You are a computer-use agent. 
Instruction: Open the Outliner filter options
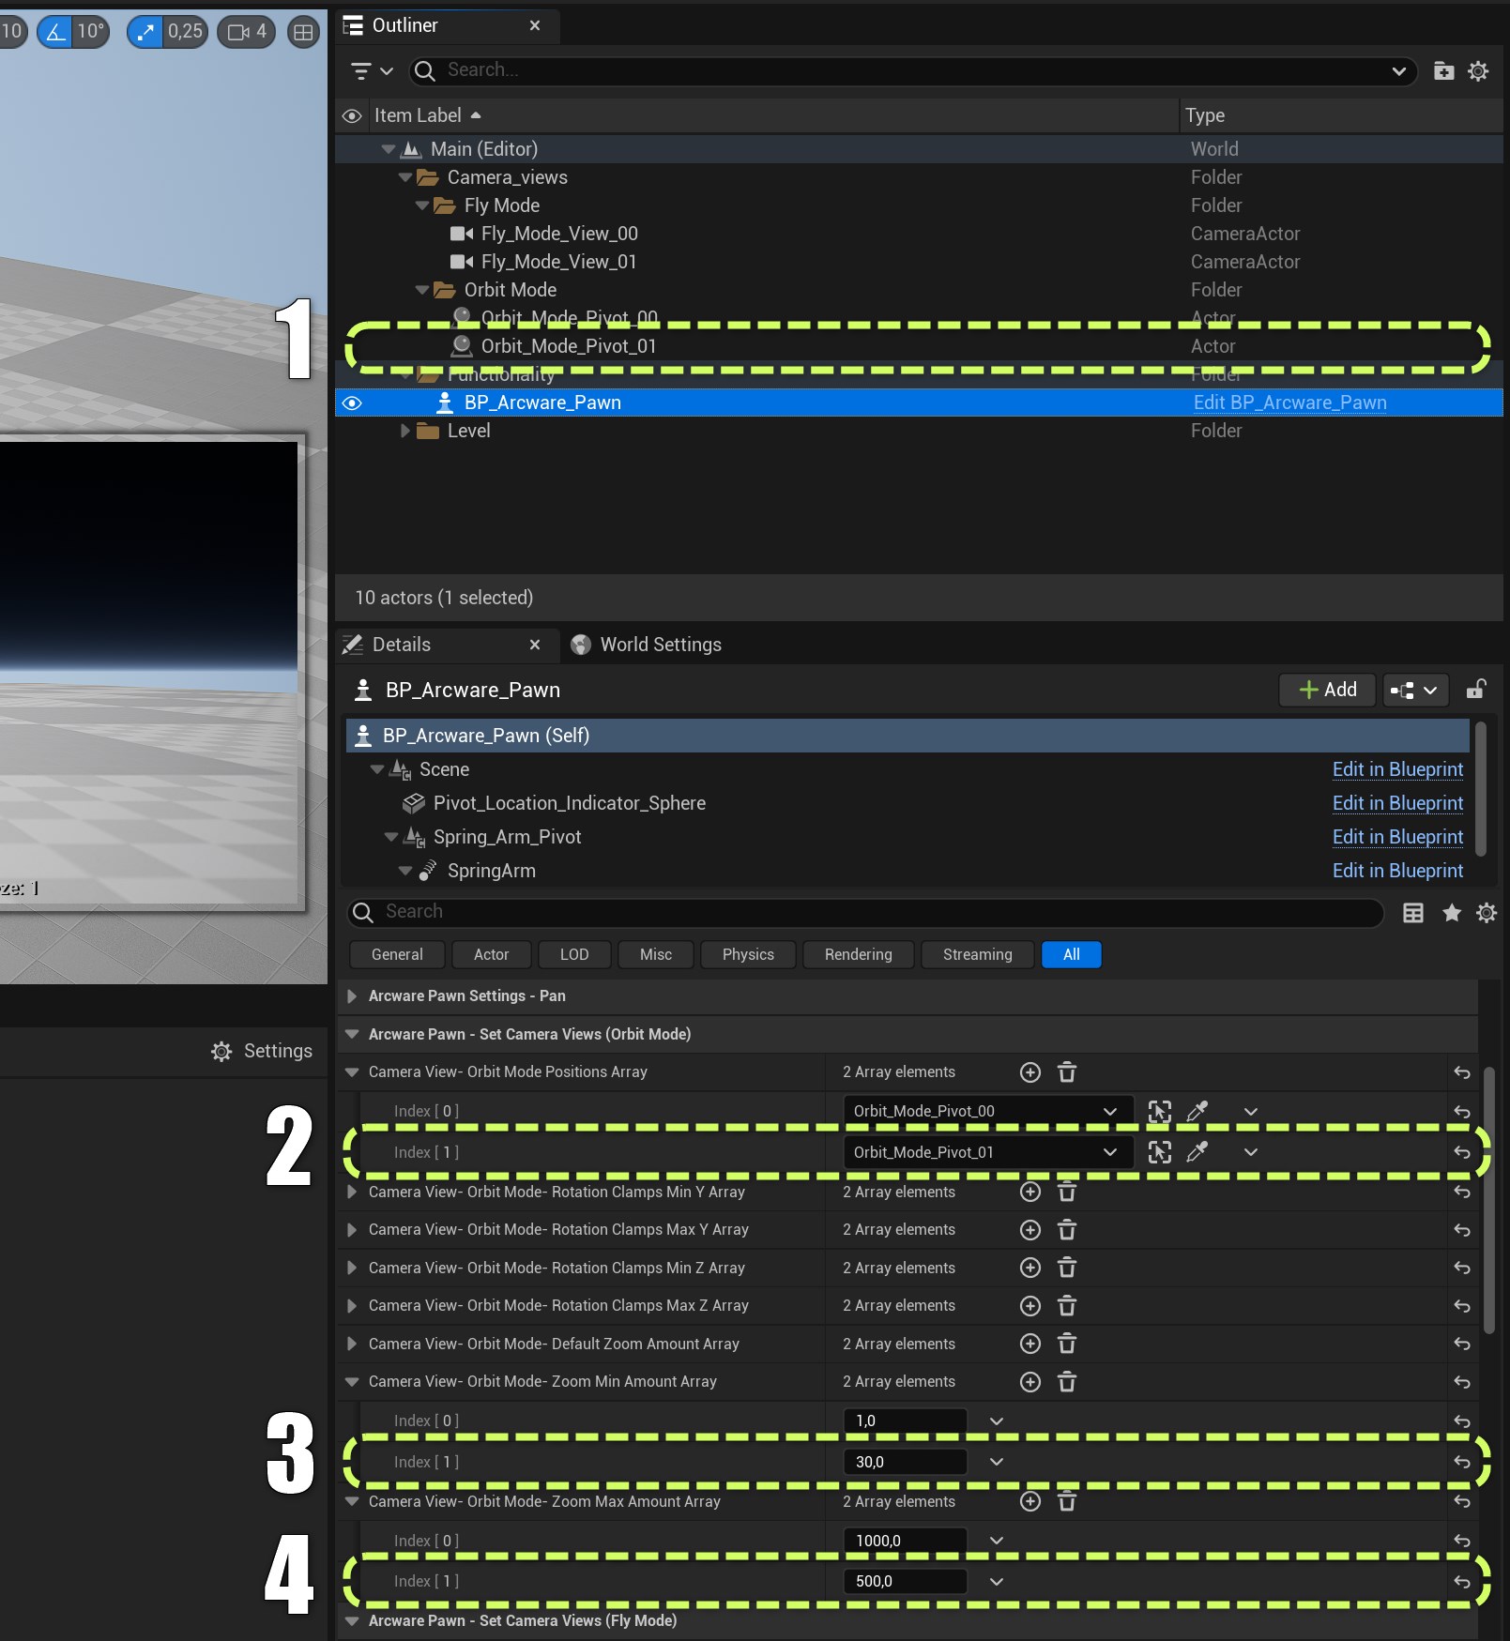(x=371, y=71)
